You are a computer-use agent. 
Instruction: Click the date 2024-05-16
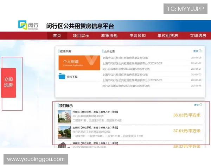point(196,86)
